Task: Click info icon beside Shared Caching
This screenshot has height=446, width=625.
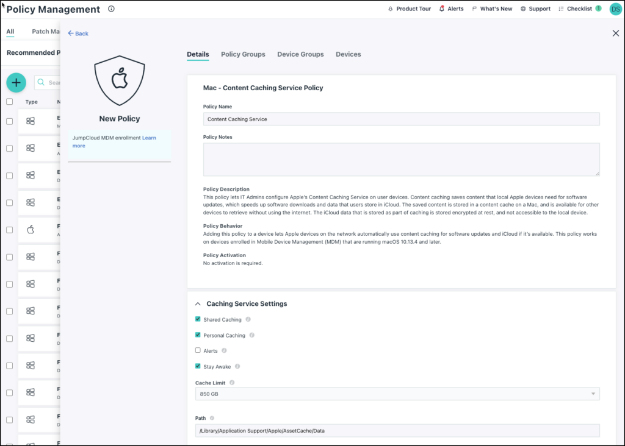Action: tap(248, 320)
